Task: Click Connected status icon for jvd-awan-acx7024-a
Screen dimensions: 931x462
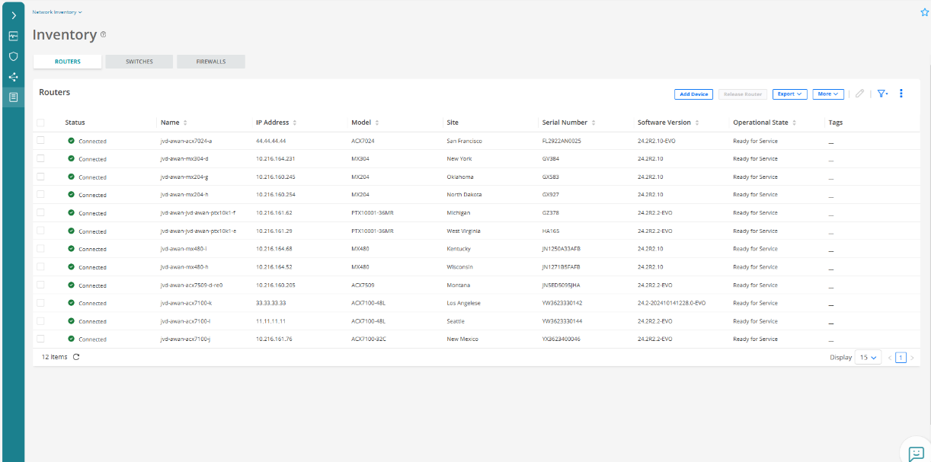Action: tap(72, 141)
